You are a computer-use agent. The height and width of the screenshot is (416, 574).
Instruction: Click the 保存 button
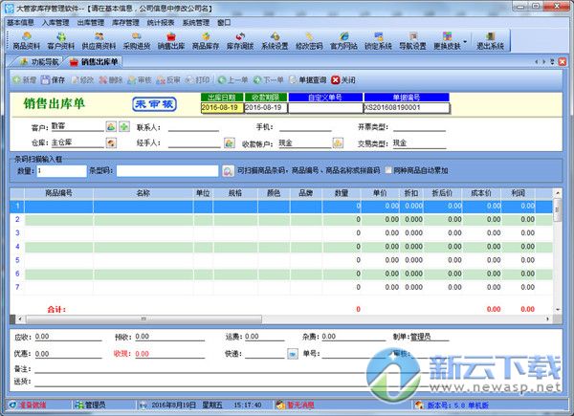pyautogui.click(x=53, y=79)
